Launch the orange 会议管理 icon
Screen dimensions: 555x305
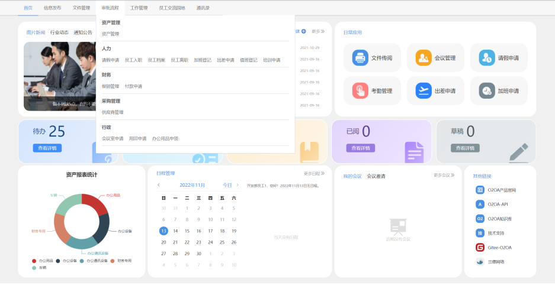coord(424,58)
